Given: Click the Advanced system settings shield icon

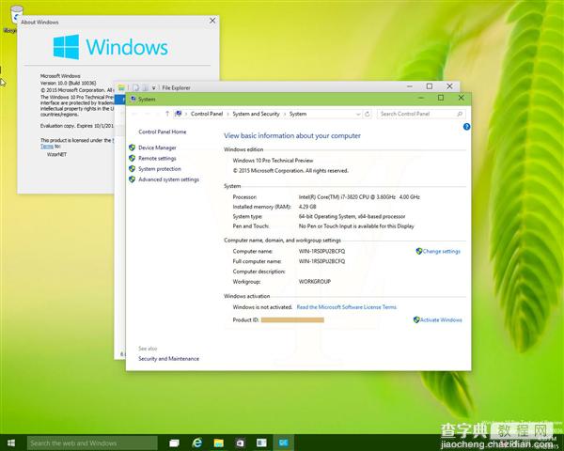Looking at the screenshot, I should 132,179.
